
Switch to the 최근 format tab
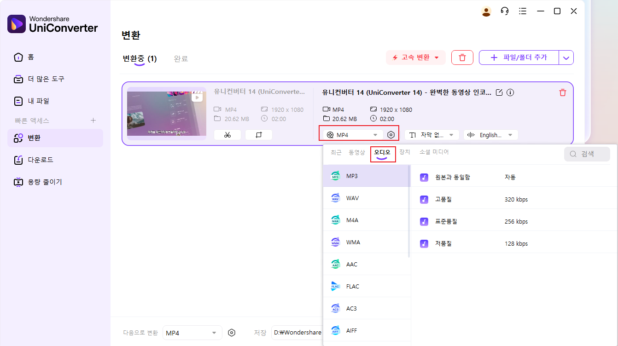point(336,152)
